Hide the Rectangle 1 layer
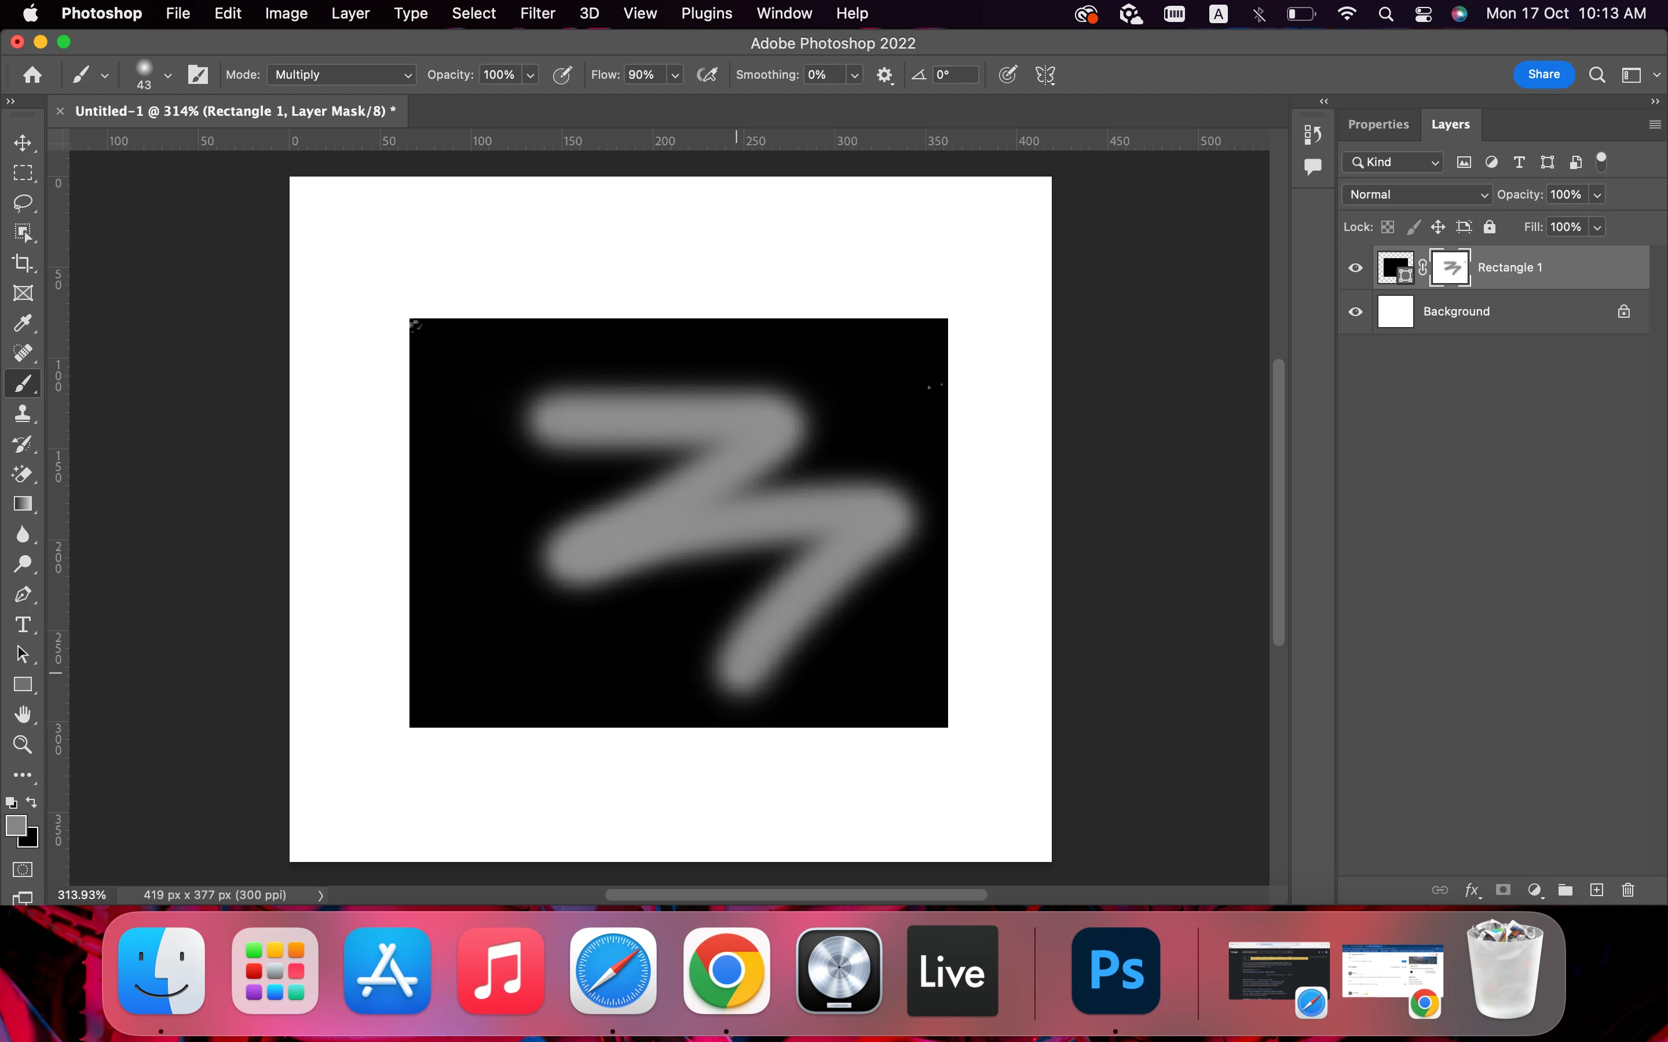The image size is (1668, 1042). (1355, 267)
